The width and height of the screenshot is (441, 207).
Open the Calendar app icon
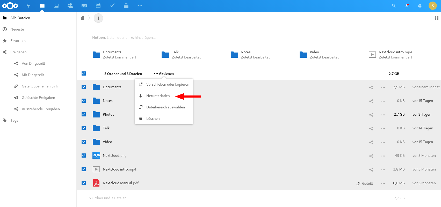coord(98,6)
